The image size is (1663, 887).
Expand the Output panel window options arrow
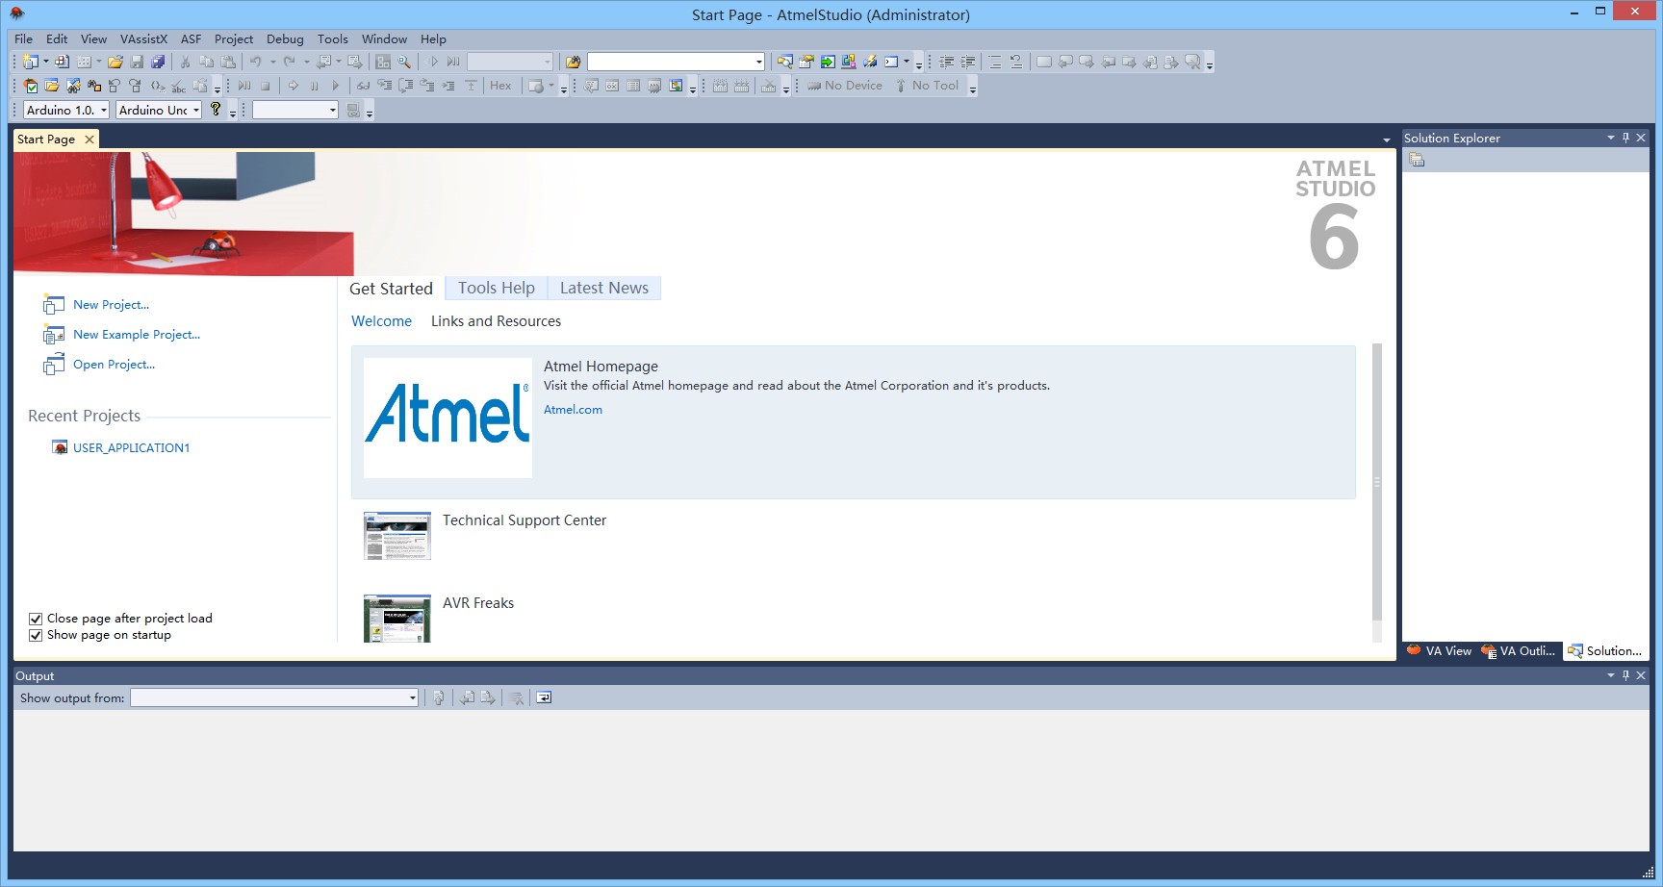click(1610, 675)
